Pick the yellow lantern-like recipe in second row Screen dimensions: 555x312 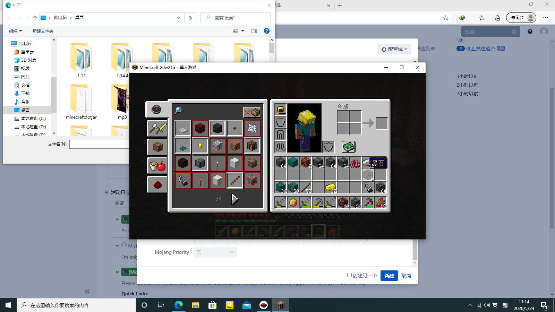coord(200,146)
